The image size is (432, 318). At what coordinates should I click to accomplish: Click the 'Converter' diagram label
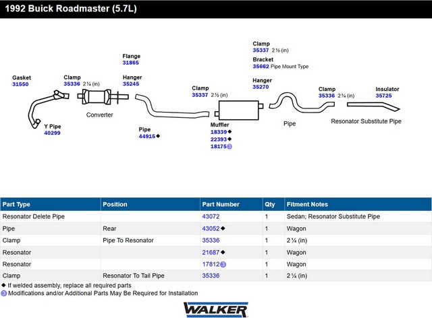click(99, 115)
